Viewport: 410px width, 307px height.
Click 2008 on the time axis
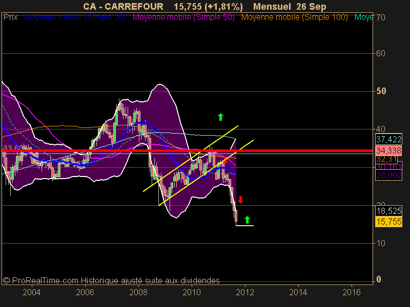click(138, 292)
